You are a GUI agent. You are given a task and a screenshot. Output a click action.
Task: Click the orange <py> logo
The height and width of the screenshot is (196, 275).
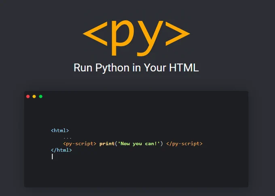point(136,38)
